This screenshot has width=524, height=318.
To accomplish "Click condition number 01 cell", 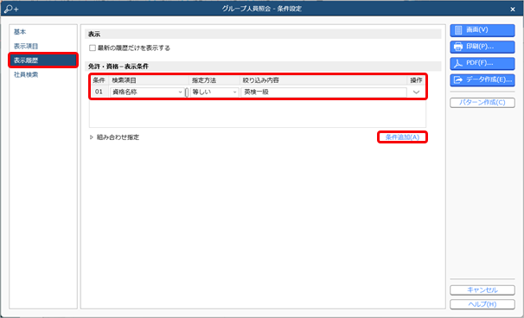I will click(99, 92).
